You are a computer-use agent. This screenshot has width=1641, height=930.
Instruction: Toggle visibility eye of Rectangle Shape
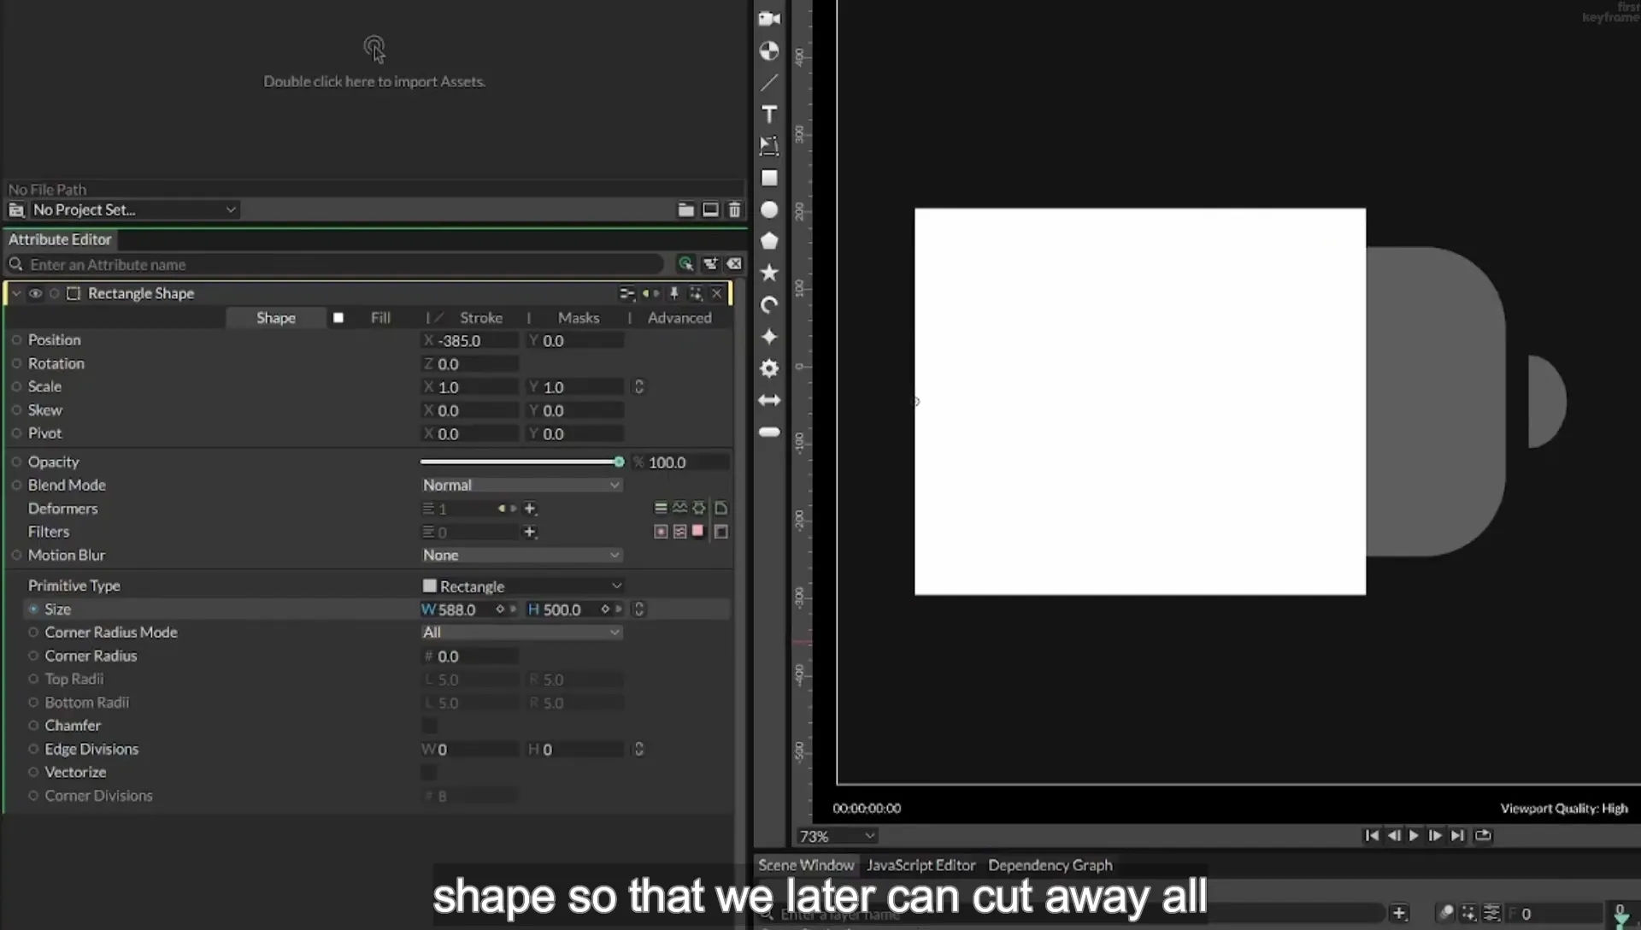tap(35, 293)
